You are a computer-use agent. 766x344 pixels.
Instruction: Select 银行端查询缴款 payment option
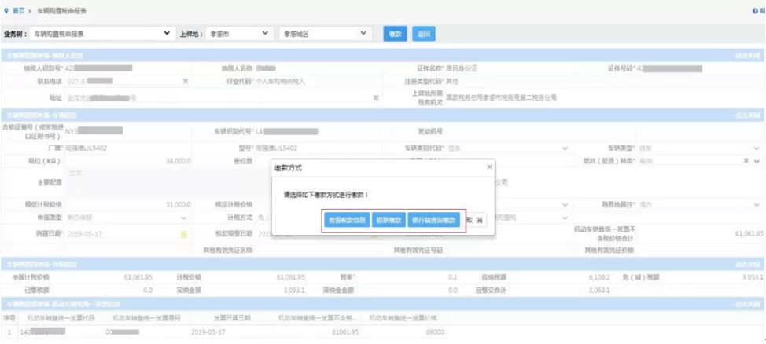434,221
